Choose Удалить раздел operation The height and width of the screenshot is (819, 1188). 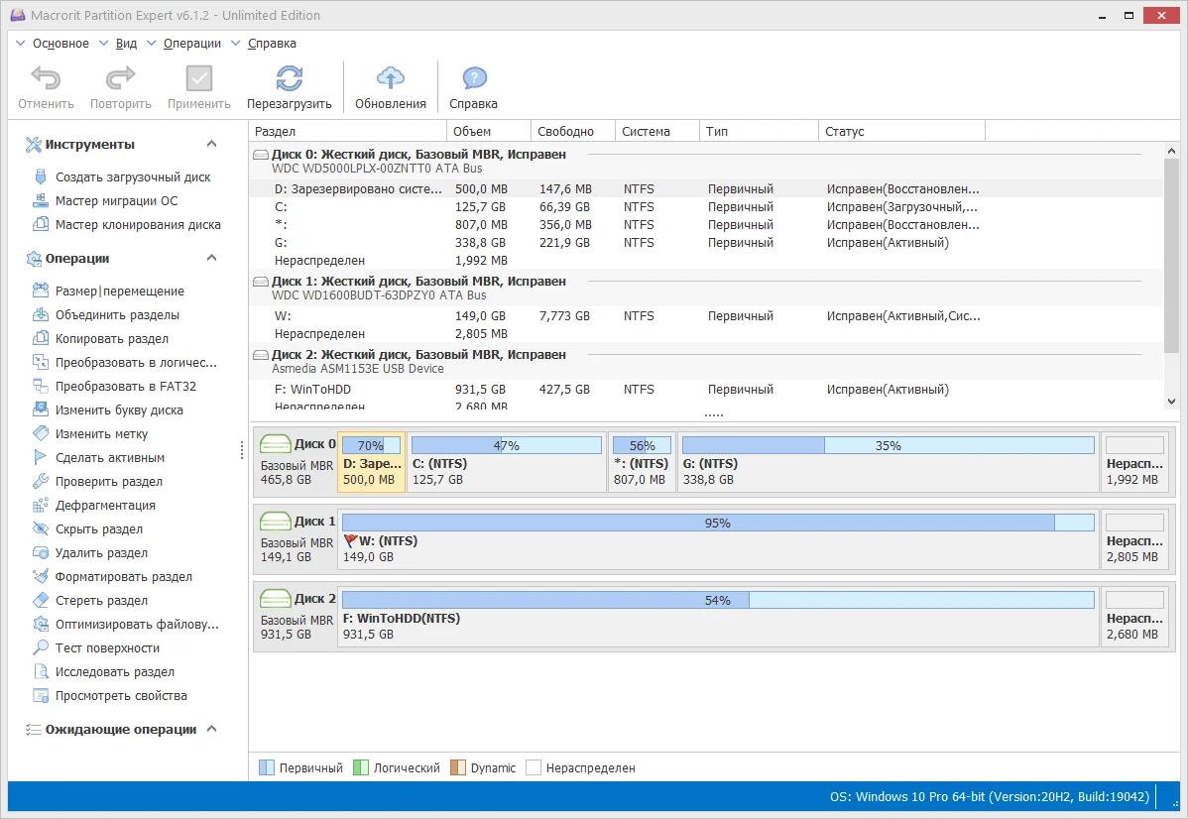click(101, 553)
